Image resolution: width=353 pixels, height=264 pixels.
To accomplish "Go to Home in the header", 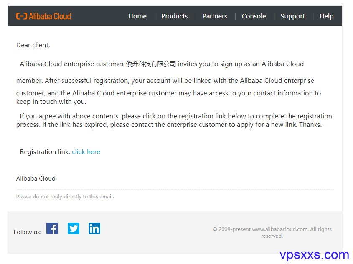I will click(x=137, y=16).
